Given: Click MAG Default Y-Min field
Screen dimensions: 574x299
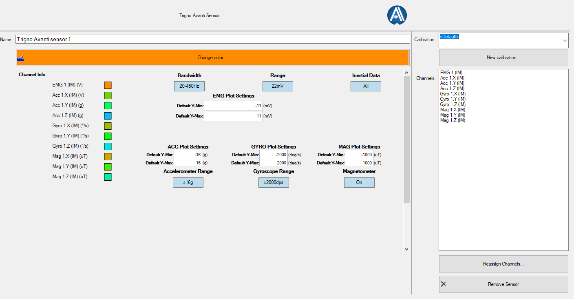Looking at the screenshot, I should [x=359, y=155].
